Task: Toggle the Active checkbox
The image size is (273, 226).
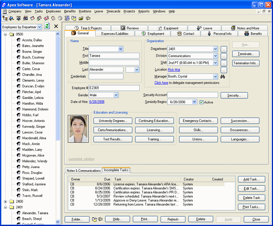Action: click(201, 102)
